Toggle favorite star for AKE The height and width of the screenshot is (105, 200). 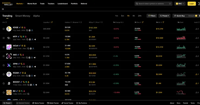pos(4,56)
